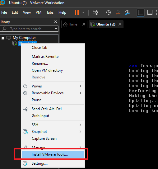This screenshot has height=169, width=158.
Task: Collapse the My Computer tree node
Action: click(x=3, y=38)
